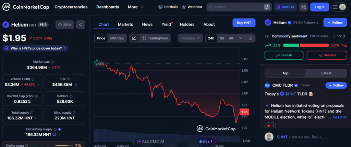Go to next community sentiment page
351x147 pixels.
[344, 36]
